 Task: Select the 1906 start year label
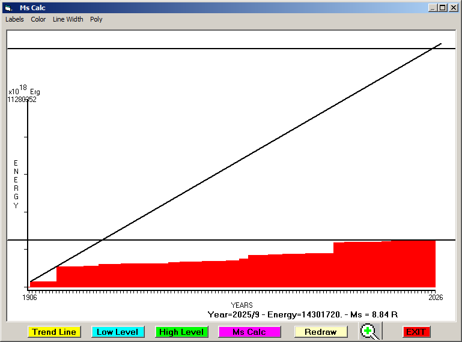pyautogui.click(x=29, y=297)
